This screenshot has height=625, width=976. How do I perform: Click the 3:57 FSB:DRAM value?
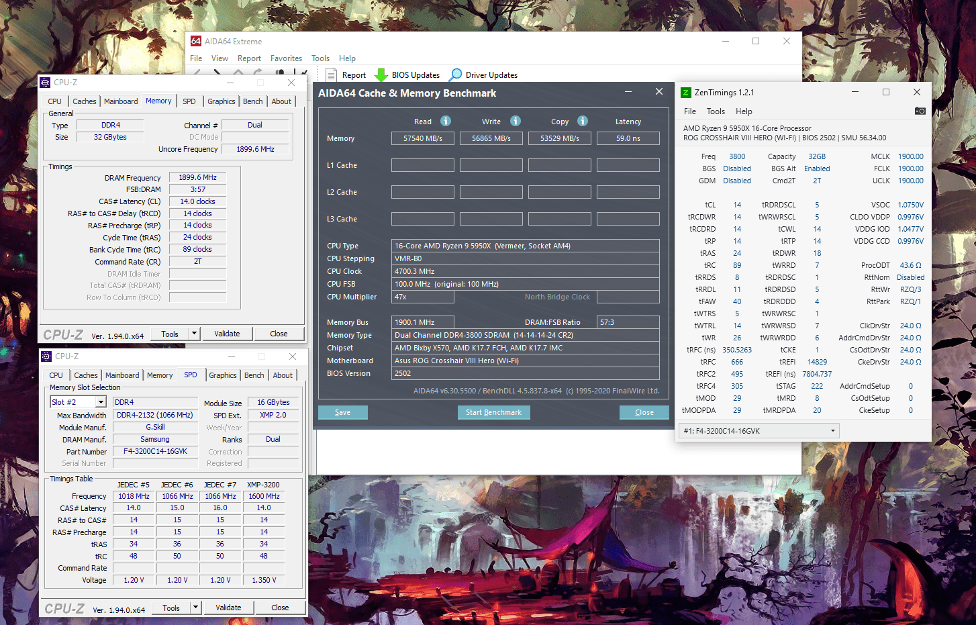pyautogui.click(x=197, y=189)
